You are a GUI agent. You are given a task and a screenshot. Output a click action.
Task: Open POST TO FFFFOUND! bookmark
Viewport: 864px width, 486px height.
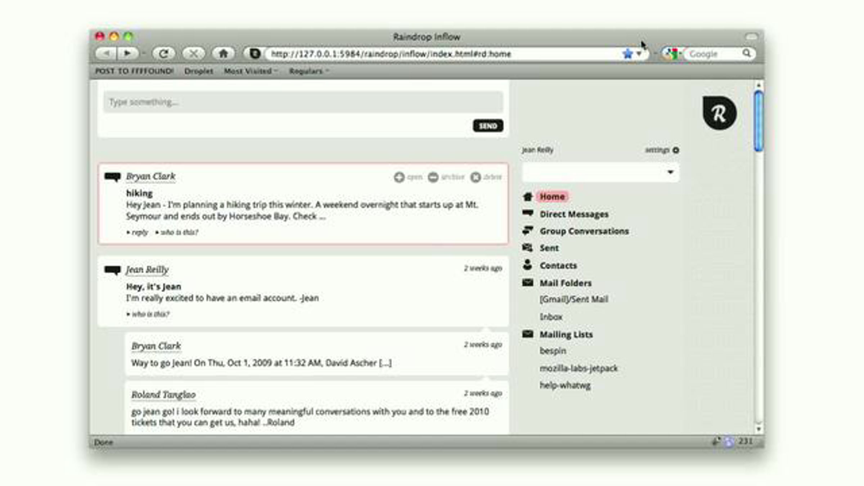(134, 71)
